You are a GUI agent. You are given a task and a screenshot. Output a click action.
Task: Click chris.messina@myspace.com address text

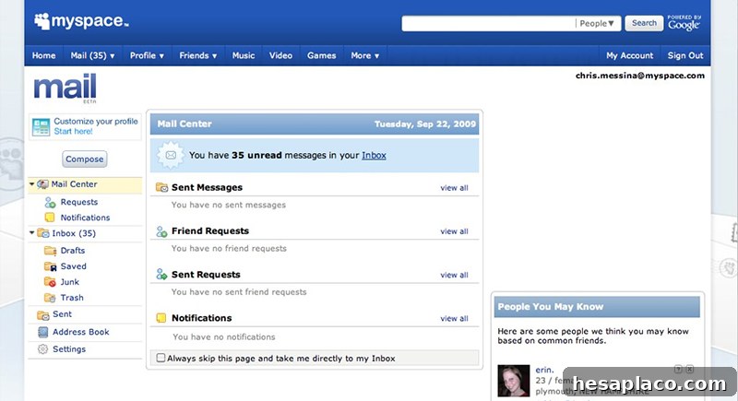pyautogui.click(x=640, y=76)
